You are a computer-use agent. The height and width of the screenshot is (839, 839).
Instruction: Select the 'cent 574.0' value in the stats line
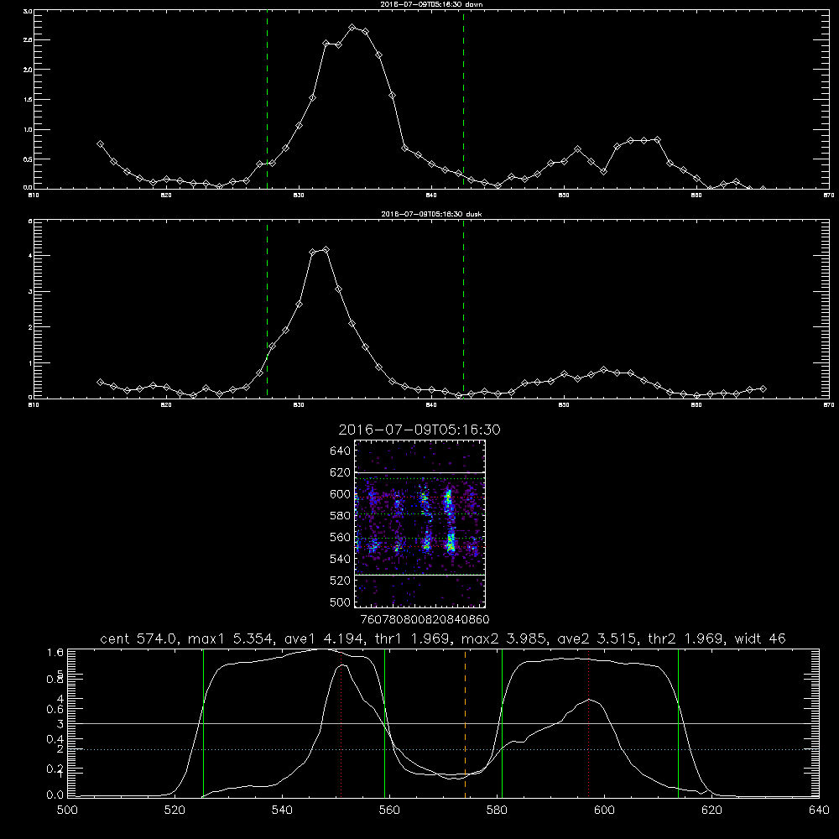pyautogui.click(x=140, y=638)
